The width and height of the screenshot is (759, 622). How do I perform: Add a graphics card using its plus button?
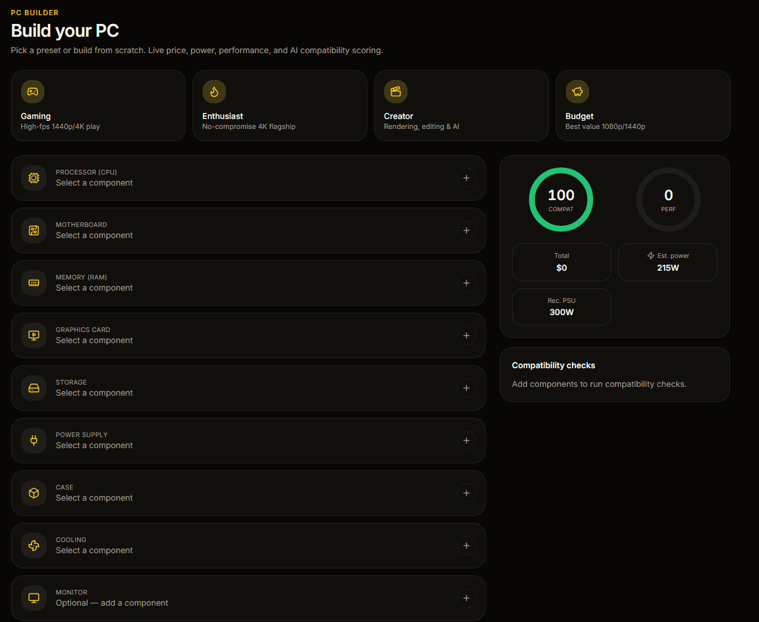tap(466, 336)
